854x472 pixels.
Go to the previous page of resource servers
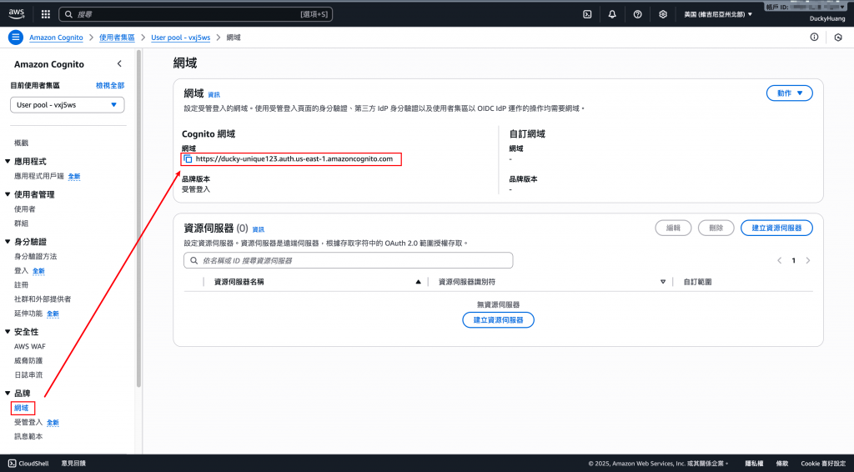point(780,261)
